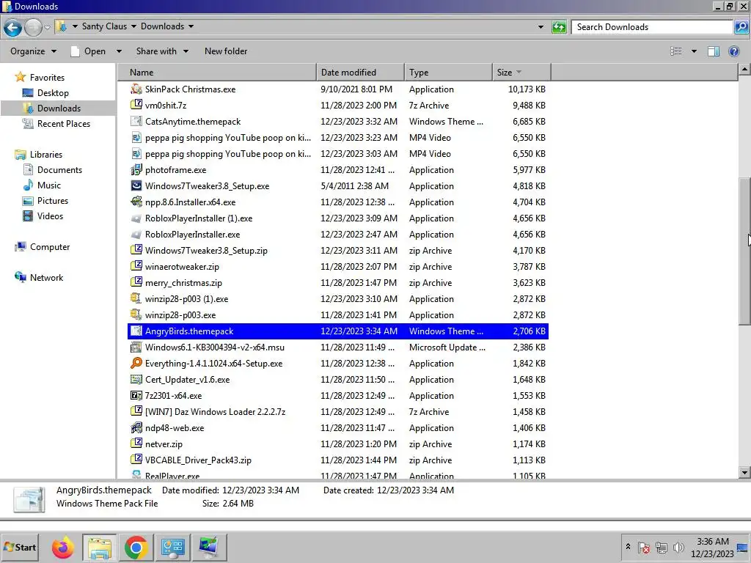751x563 pixels.
Task: Click the volume speaker tray icon
Action: click(x=678, y=547)
